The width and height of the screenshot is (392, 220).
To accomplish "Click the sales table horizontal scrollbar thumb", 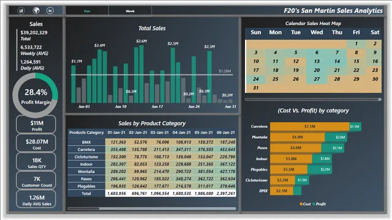I will point(83,208).
